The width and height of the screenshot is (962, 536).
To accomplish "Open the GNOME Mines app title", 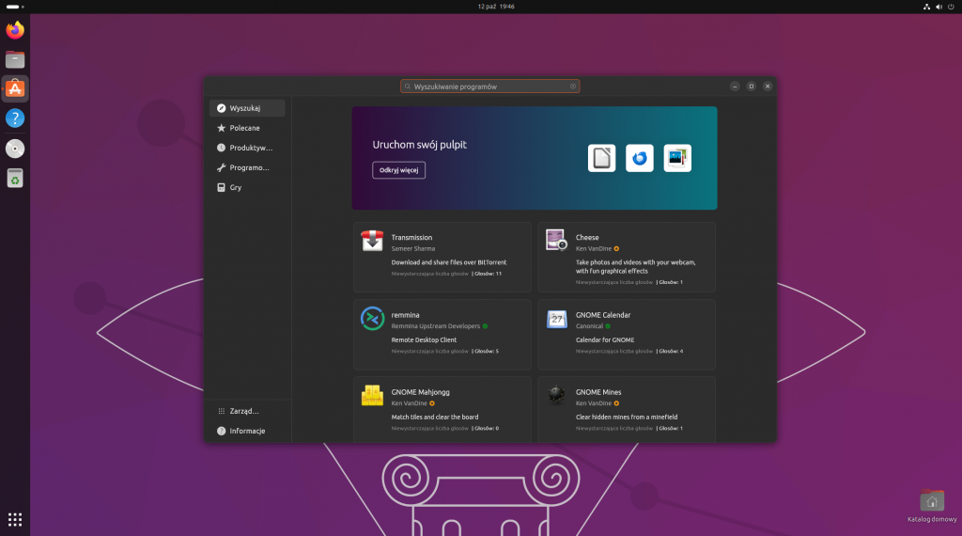I will tap(598, 392).
